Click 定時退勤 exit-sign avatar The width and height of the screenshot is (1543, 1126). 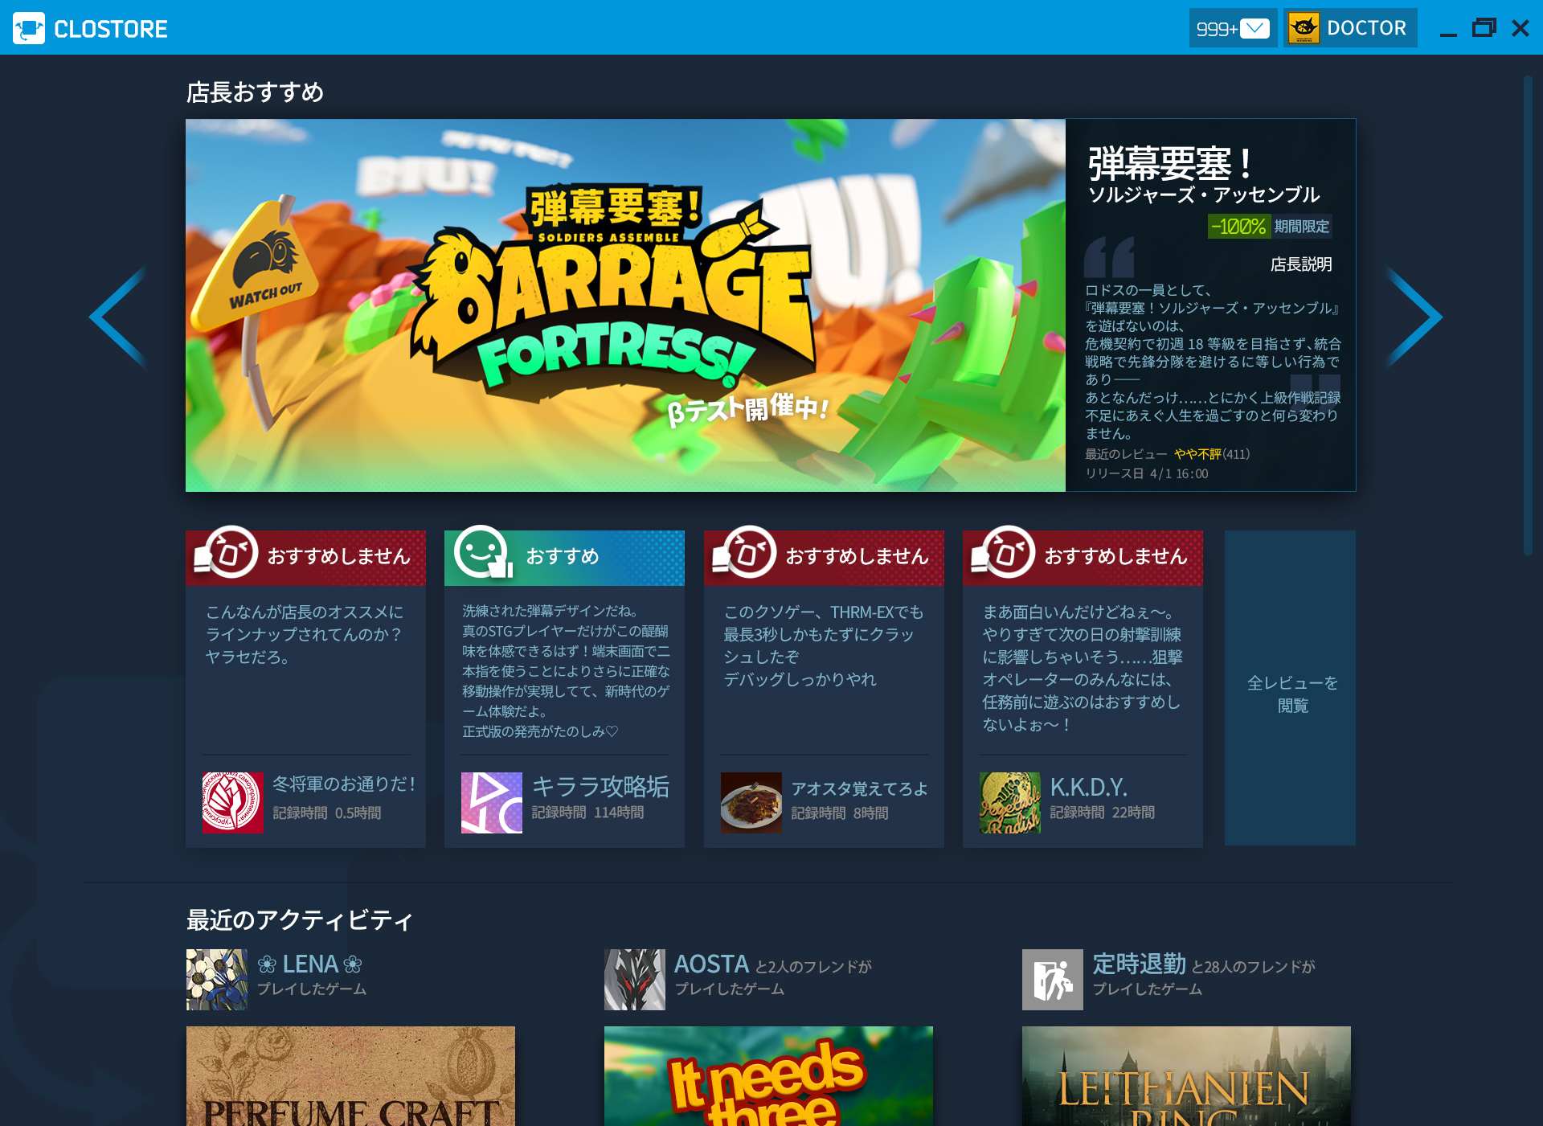1052,979
